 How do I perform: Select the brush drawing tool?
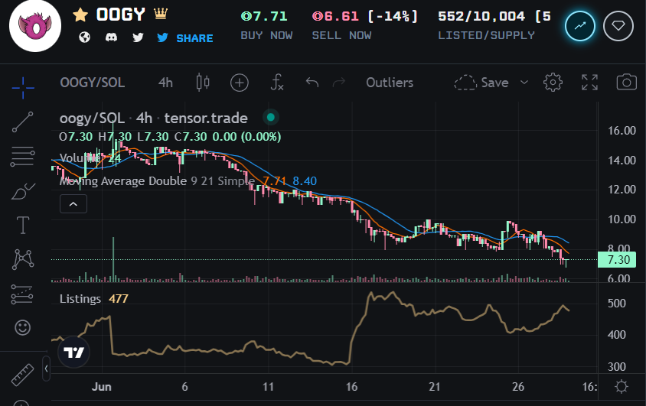coord(23,191)
